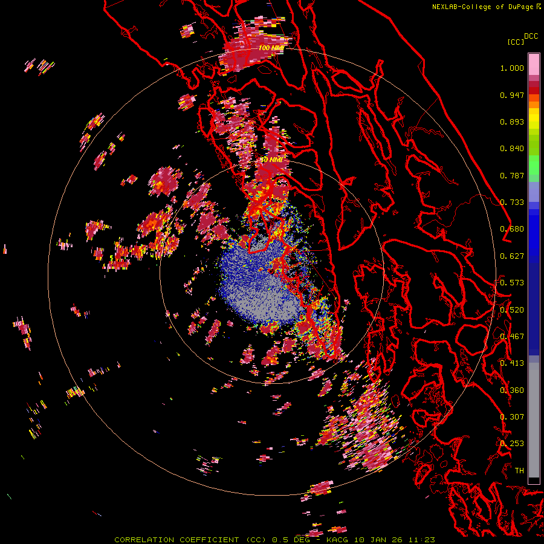Click the 0.627 color scale value
544x544 pixels.
(x=512, y=256)
